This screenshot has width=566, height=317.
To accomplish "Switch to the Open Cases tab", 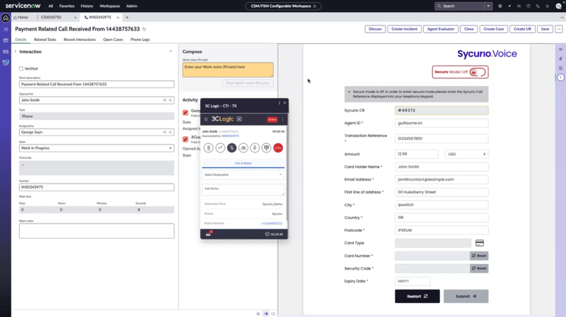I will pos(113,40).
